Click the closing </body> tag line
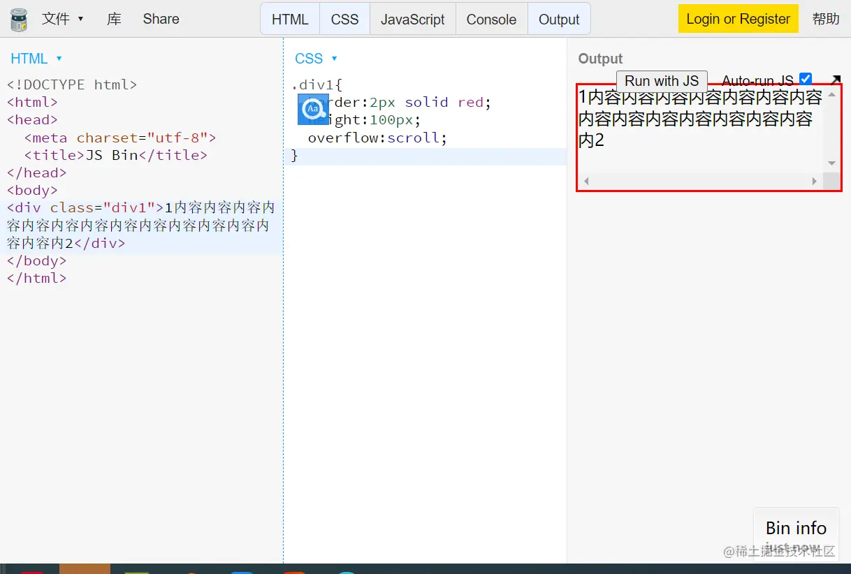Image resolution: width=851 pixels, height=574 pixels. (x=36, y=260)
